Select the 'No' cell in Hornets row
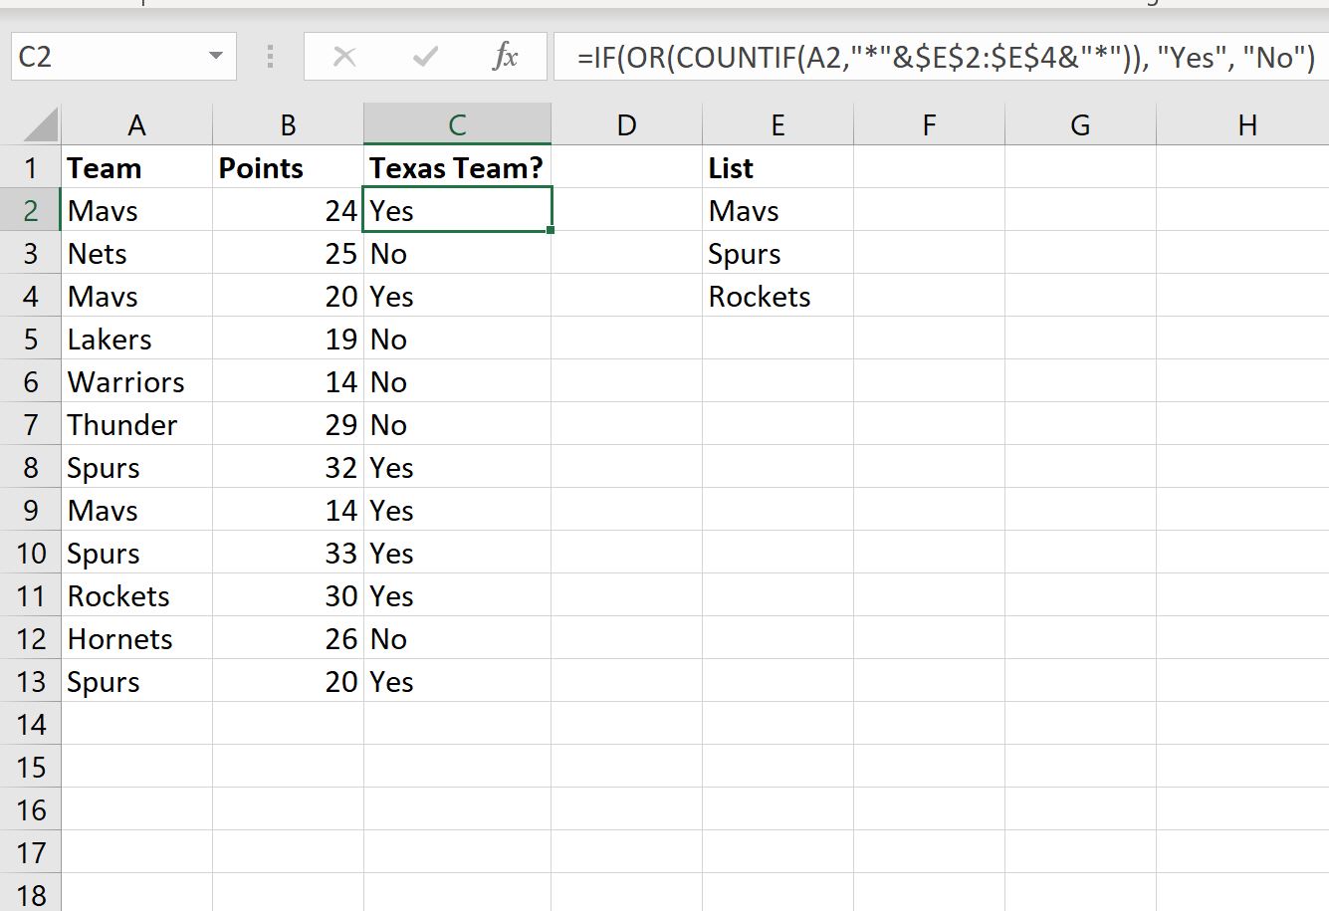Image resolution: width=1329 pixels, height=911 pixels. [x=457, y=638]
